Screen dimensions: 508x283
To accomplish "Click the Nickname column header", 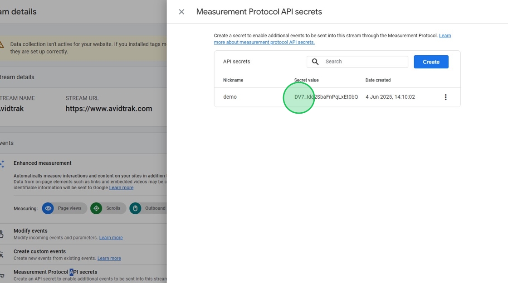I will click(233, 80).
